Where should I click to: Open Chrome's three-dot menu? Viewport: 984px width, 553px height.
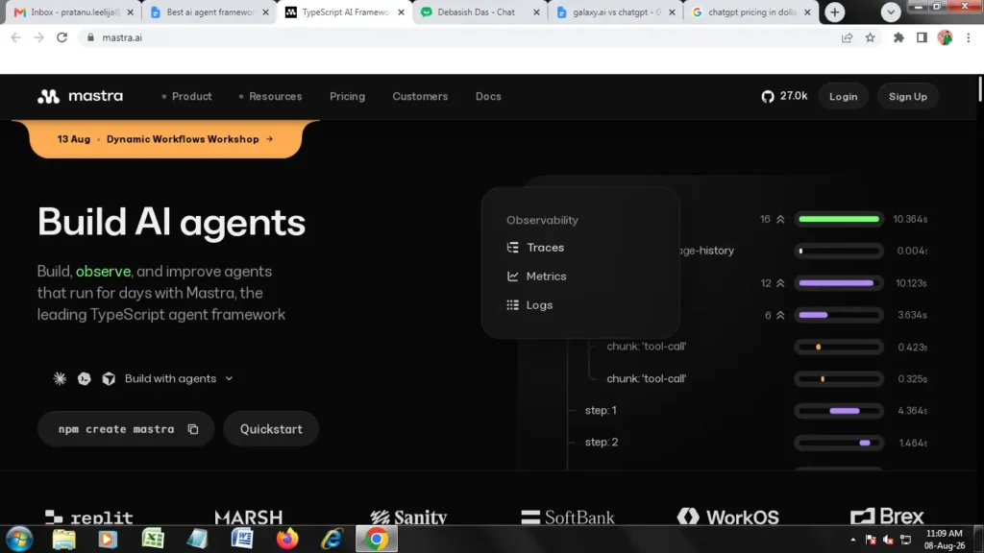click(x=969, y=37)
